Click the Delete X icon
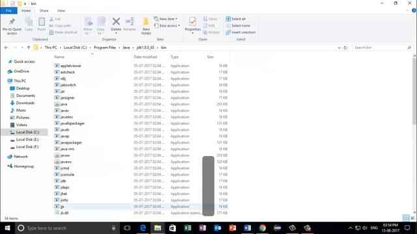The width and height of the screenshot is (417, 234). [116, 21]
